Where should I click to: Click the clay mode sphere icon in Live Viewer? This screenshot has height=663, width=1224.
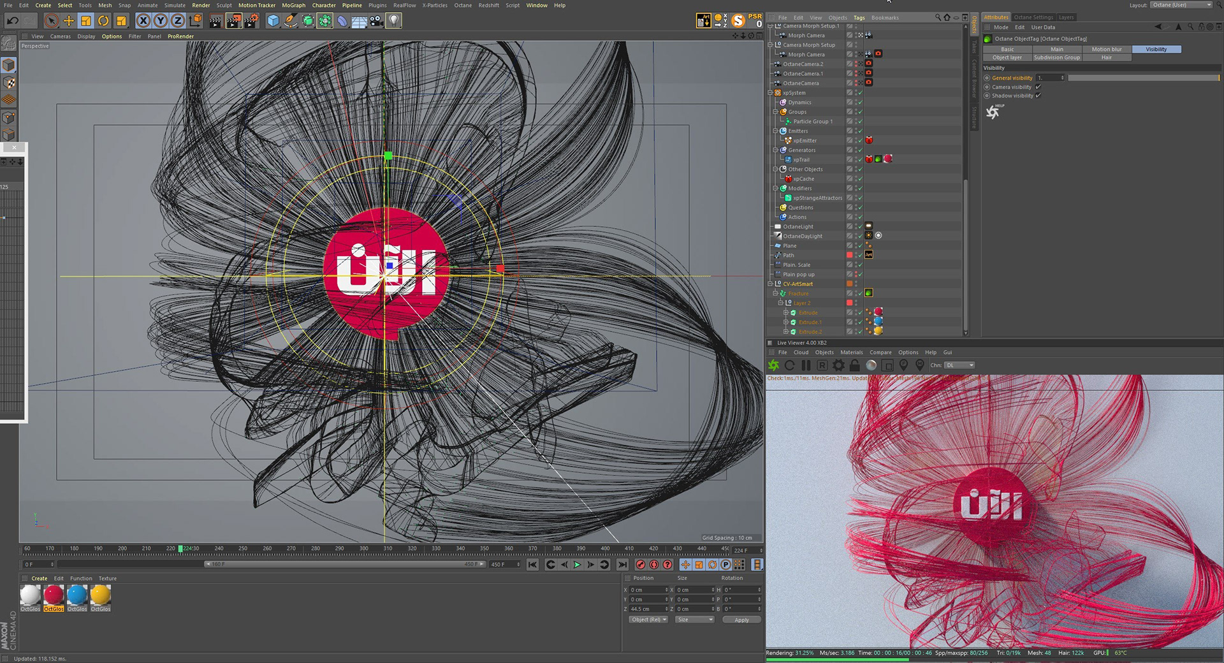point(871,365)
